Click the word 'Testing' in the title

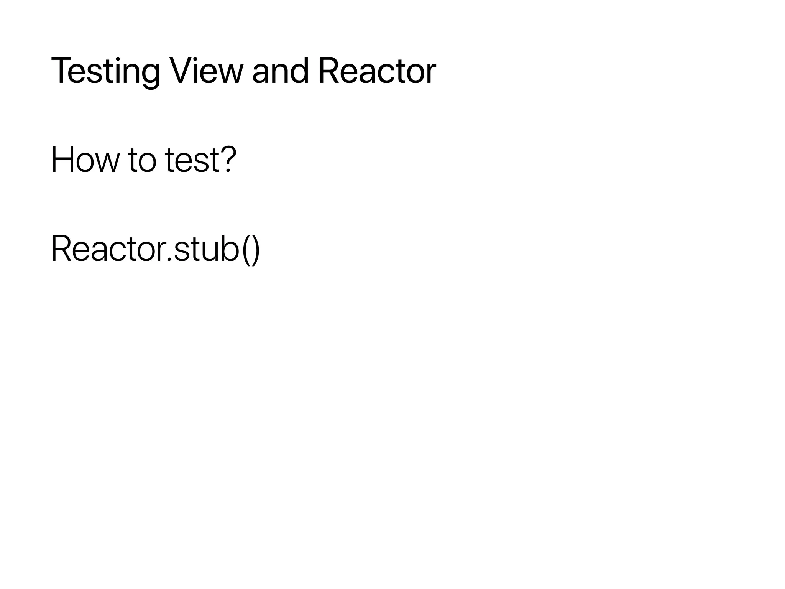[105, 71]
